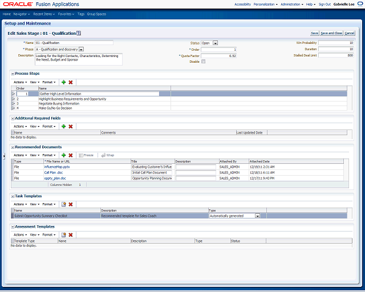The height and width of the screenshot is (292, 365).
Task: Collapse the Process Steps section
Action: [x=13, y=74]
